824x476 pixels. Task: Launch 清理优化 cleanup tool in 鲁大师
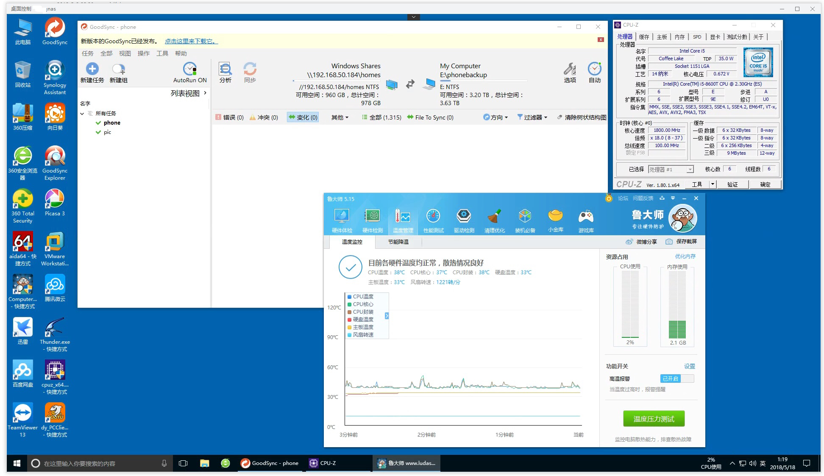[x=494, y=218]
